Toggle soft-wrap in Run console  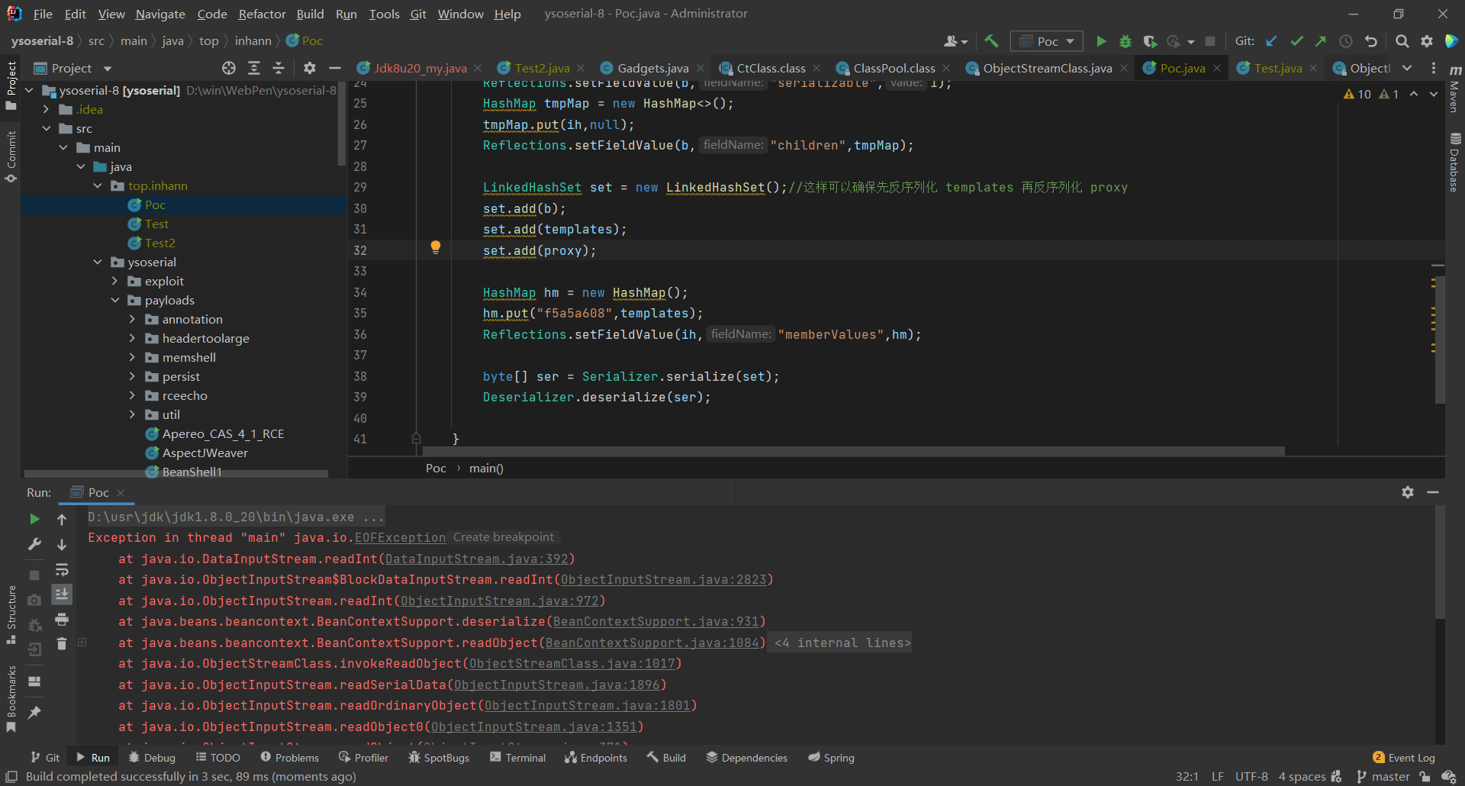[x=62, y=569]
